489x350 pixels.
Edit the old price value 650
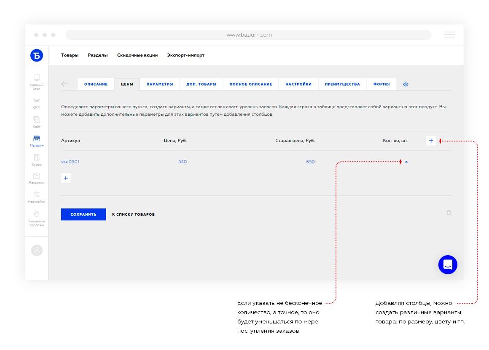(x=310, y=162)
